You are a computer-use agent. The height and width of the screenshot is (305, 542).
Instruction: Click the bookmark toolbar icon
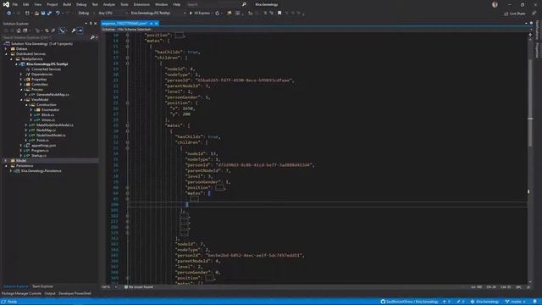[x=279, y=14]
